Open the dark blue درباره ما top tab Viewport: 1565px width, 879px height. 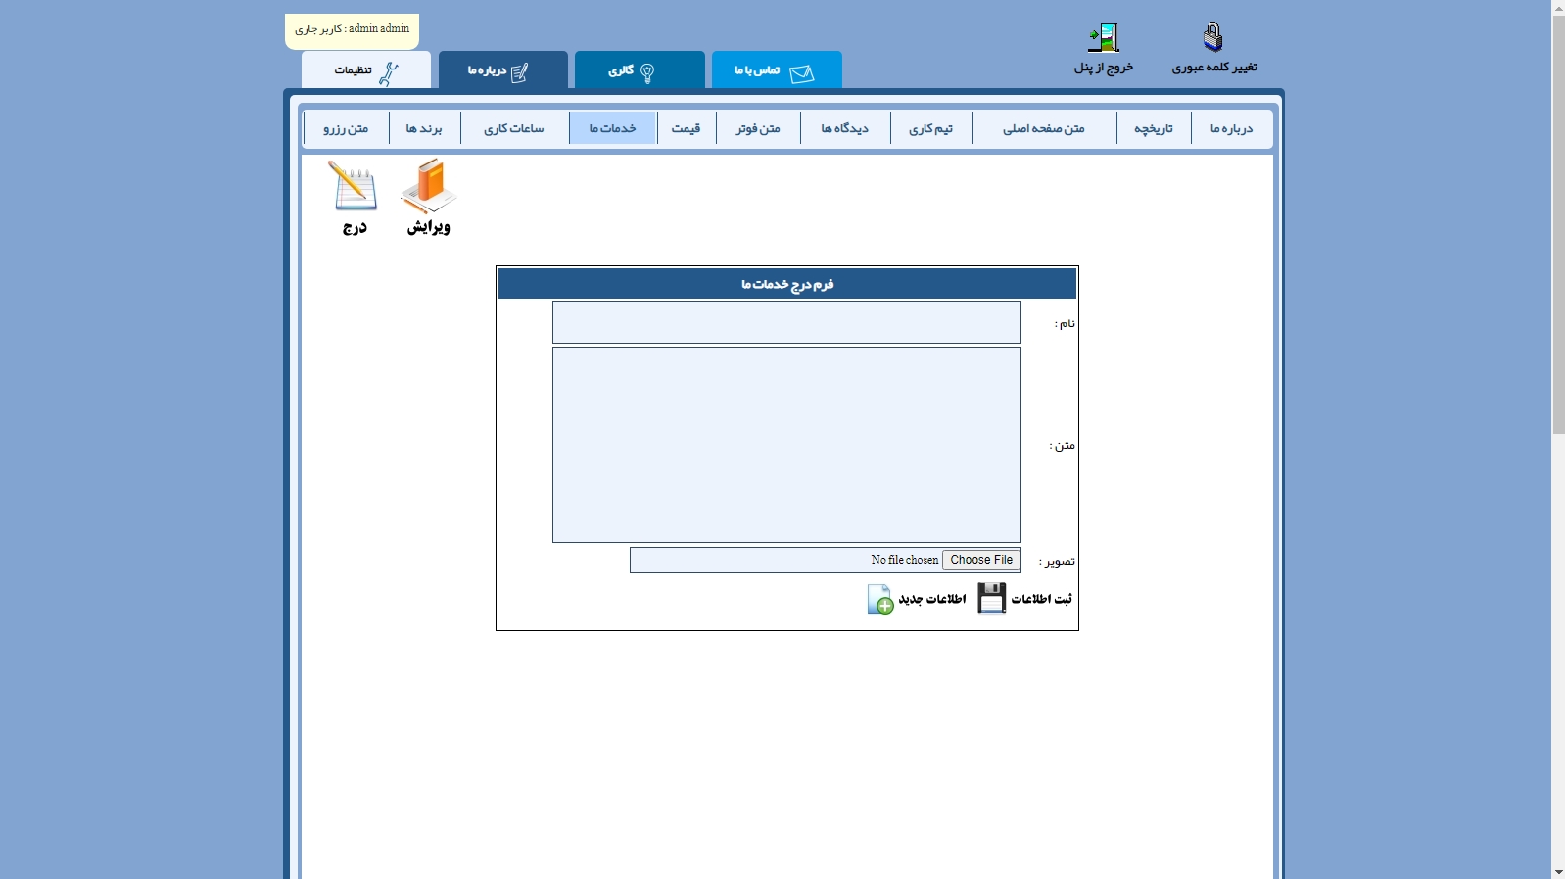(503, 69)
